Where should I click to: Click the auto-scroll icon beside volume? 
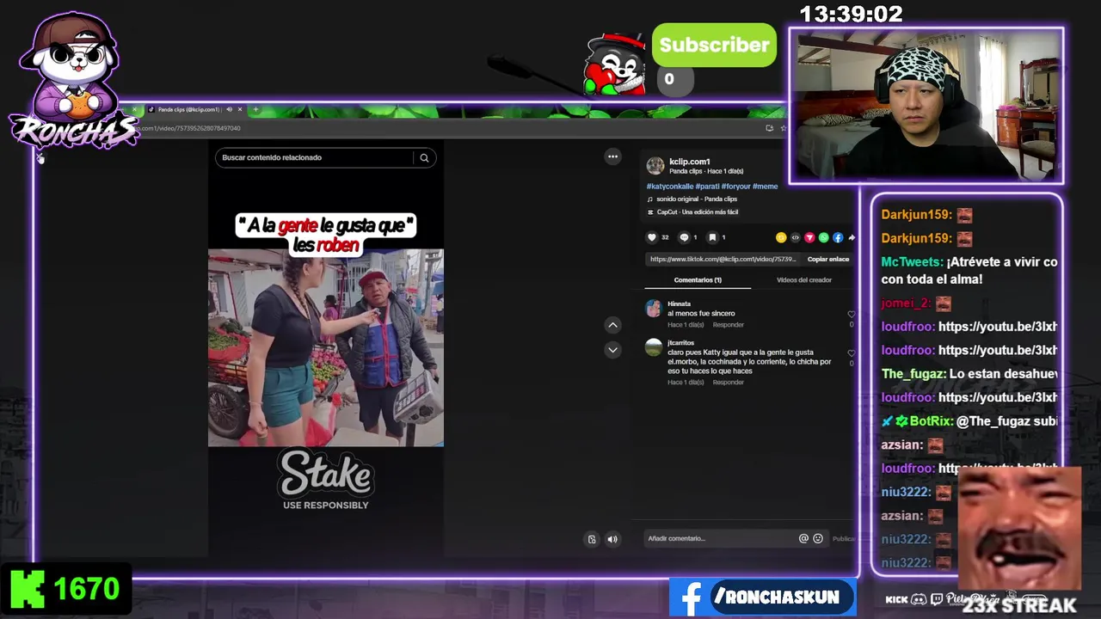pyautogui.click(x=592, y=539)
